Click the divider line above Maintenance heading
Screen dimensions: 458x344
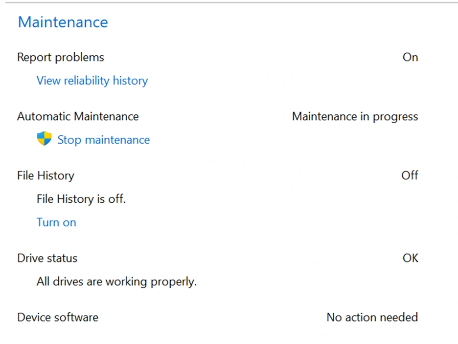[229, 2]
